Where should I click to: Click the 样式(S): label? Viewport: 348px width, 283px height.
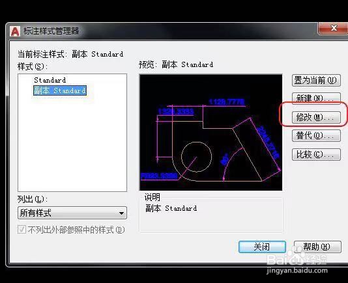(x=32, y=66)
